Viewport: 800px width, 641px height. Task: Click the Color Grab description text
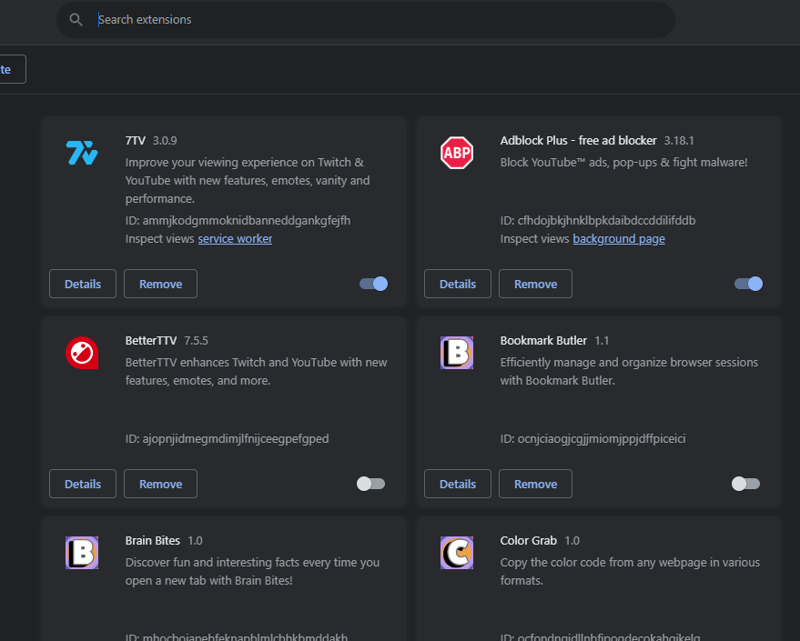pos(630,571)
